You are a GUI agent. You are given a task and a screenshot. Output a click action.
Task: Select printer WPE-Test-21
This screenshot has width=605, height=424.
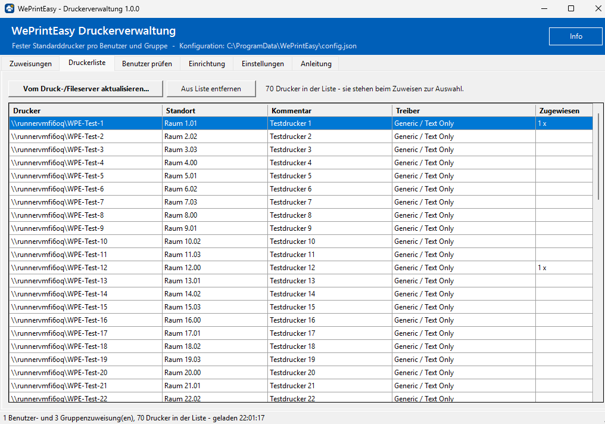pyautogui.click(x=301, y=386)
